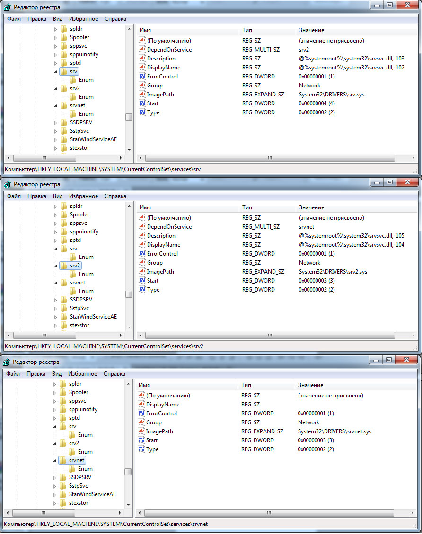422x534 pixels.
Task: Click registry editor title icon of bottom window
Action: point(7,362)
